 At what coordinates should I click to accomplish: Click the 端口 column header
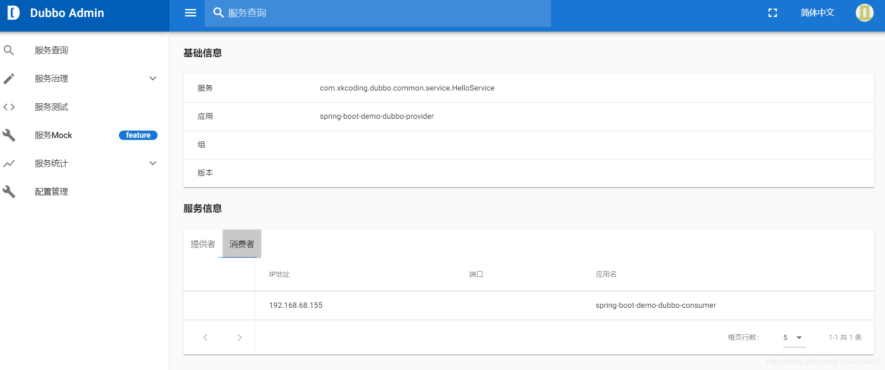476,274
